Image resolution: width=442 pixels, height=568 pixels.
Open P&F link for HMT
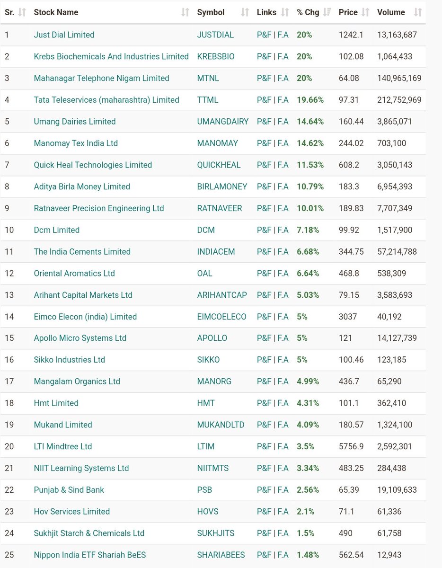264,403
